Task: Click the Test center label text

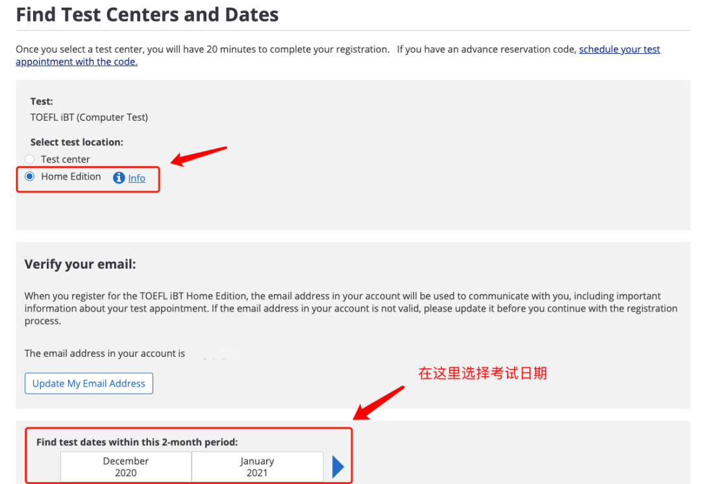Action: (66, 159)
